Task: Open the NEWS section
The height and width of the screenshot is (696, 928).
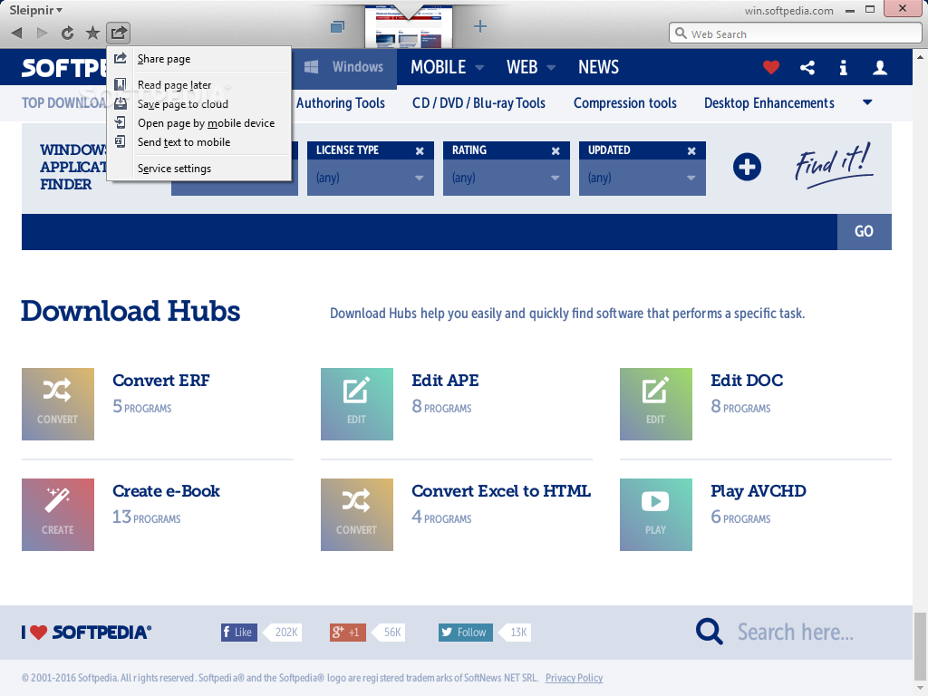Action: pyautogui.click(x=598, y=67)
